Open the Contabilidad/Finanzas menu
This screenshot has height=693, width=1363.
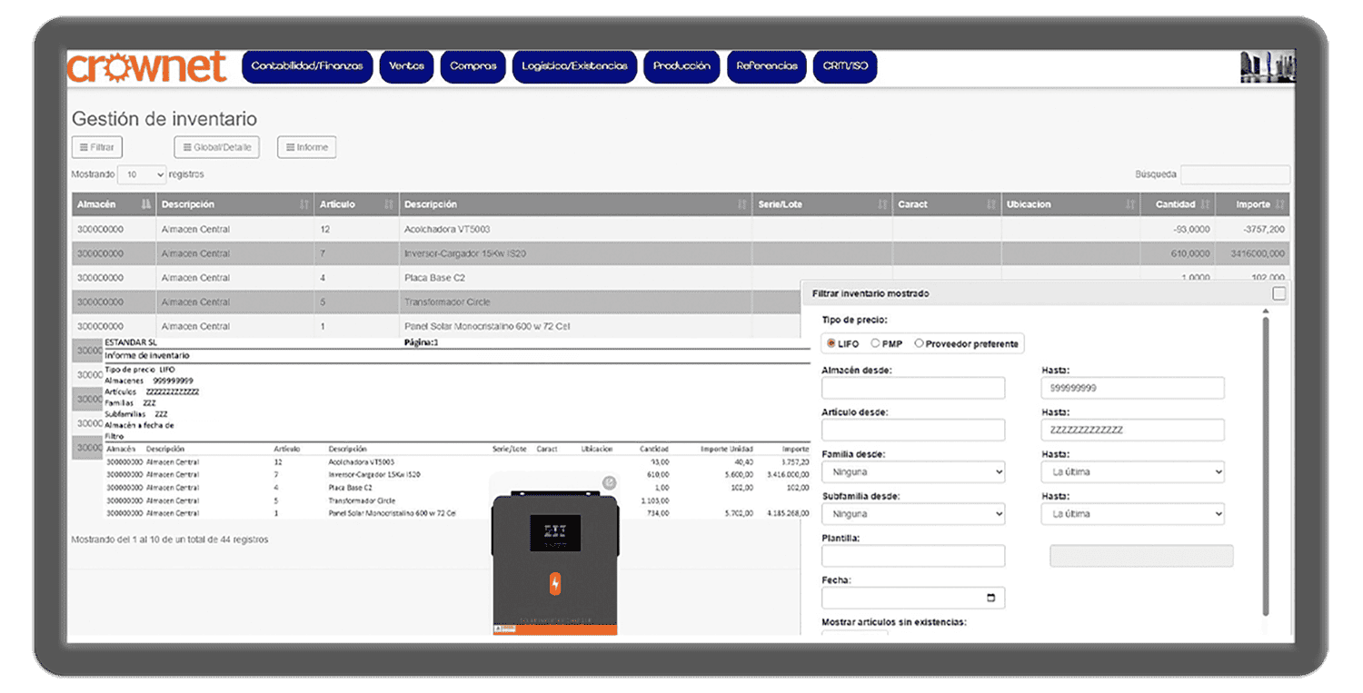[x=307, y=66]
